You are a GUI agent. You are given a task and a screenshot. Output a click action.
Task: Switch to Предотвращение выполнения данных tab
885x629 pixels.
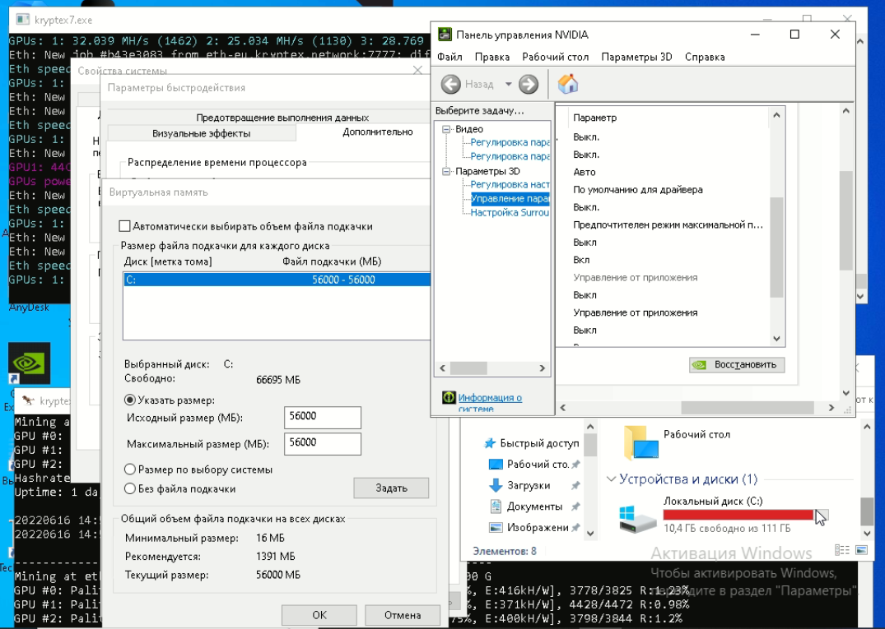coord(282,118)
